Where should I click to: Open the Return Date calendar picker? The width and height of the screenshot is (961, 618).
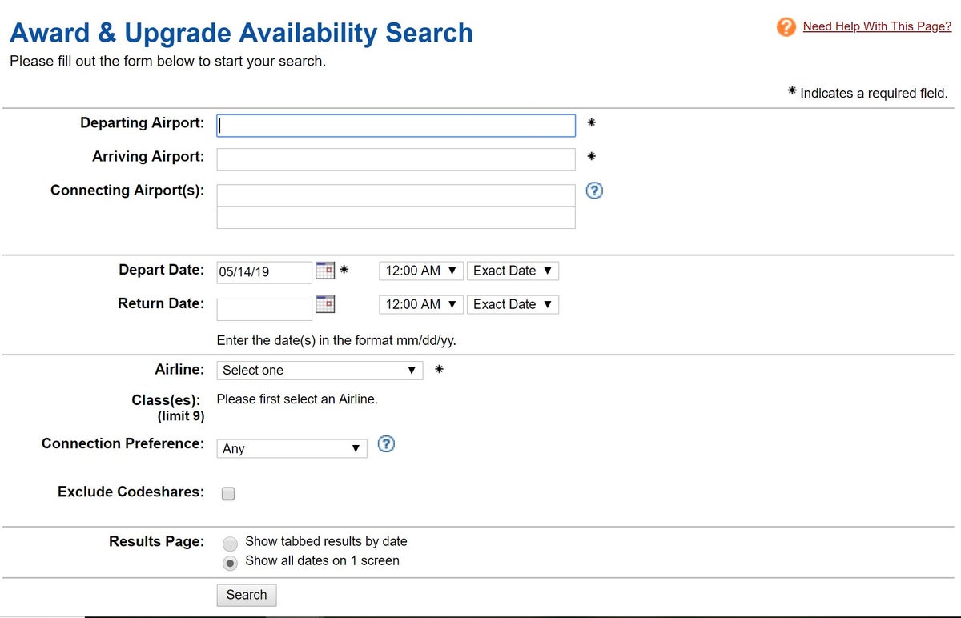pyautogui.click(x=325, y=304)
